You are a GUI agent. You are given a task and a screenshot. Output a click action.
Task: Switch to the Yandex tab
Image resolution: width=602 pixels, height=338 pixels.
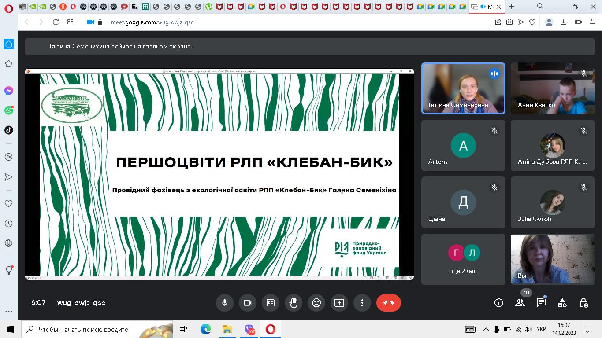63,7
